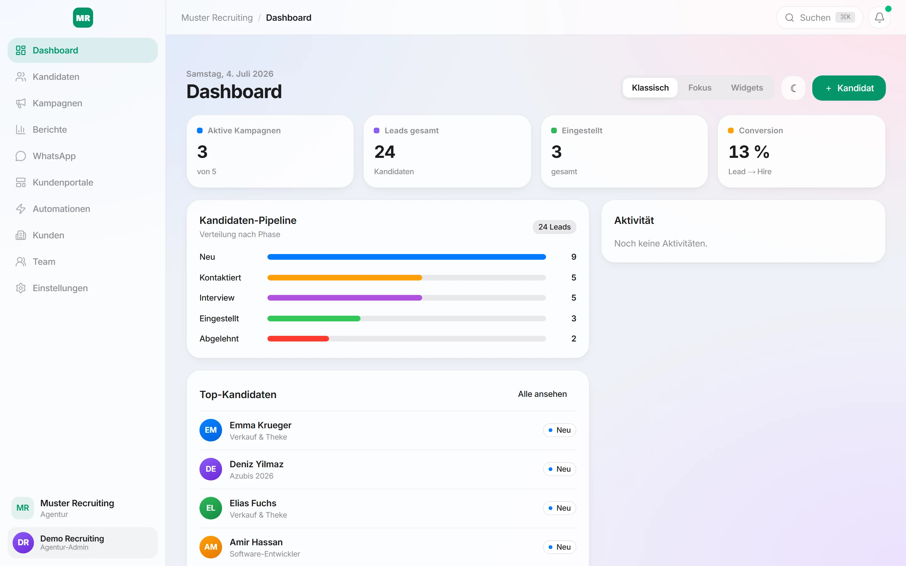Click the Dashboard grid icon in sidebar

(x=20, y=50)
